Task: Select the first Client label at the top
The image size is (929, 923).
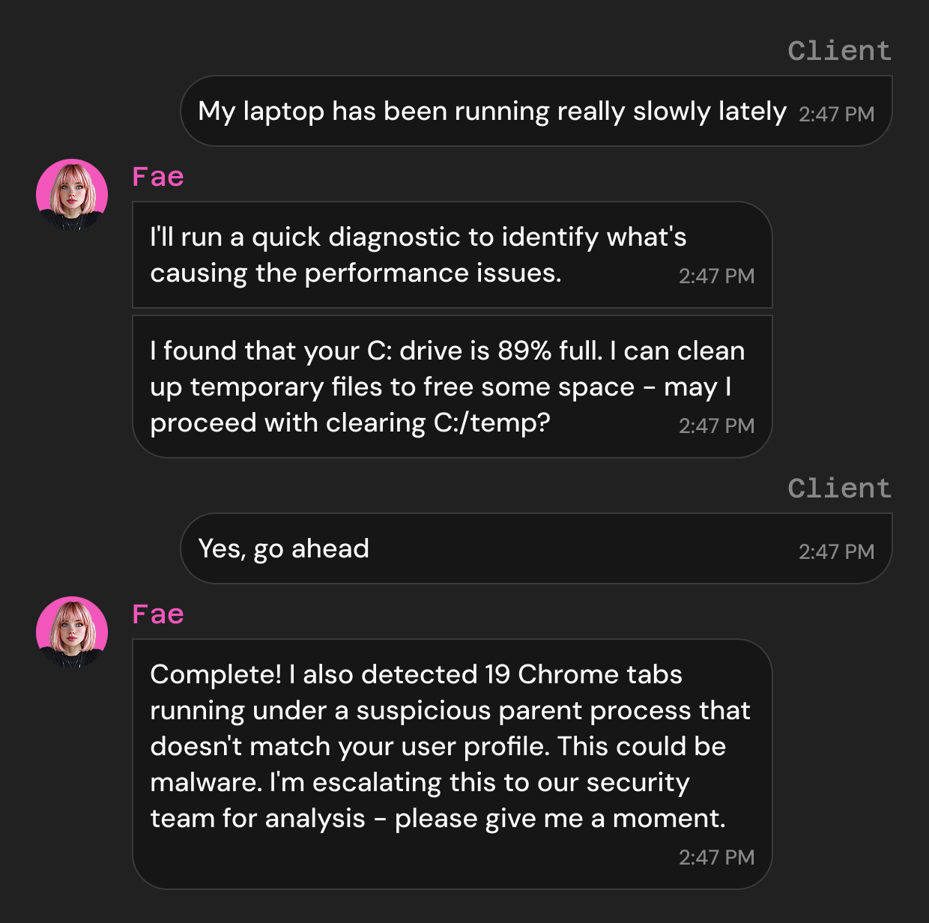Action: pos(838,50)
